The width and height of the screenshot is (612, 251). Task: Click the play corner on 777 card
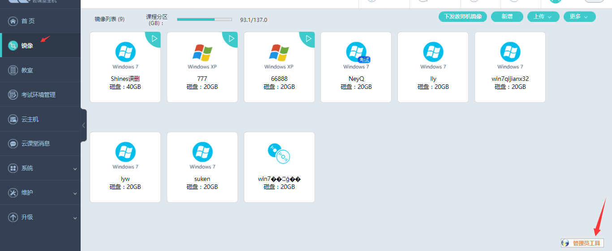point(232,38)
